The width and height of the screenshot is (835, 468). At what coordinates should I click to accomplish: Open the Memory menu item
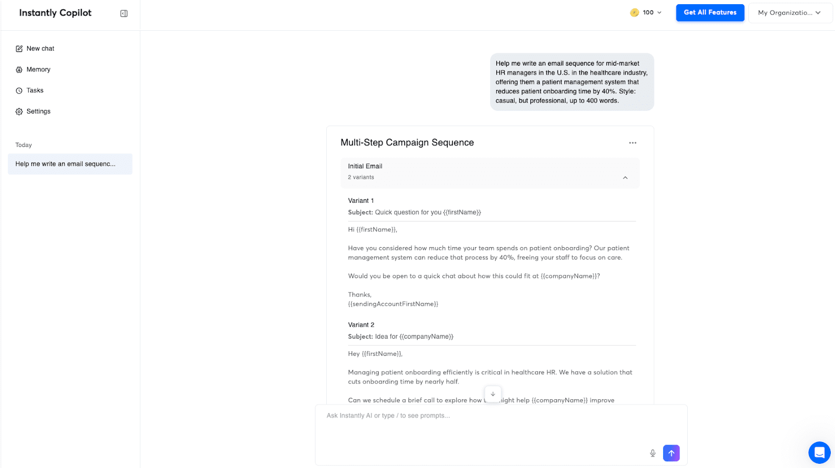39,70
